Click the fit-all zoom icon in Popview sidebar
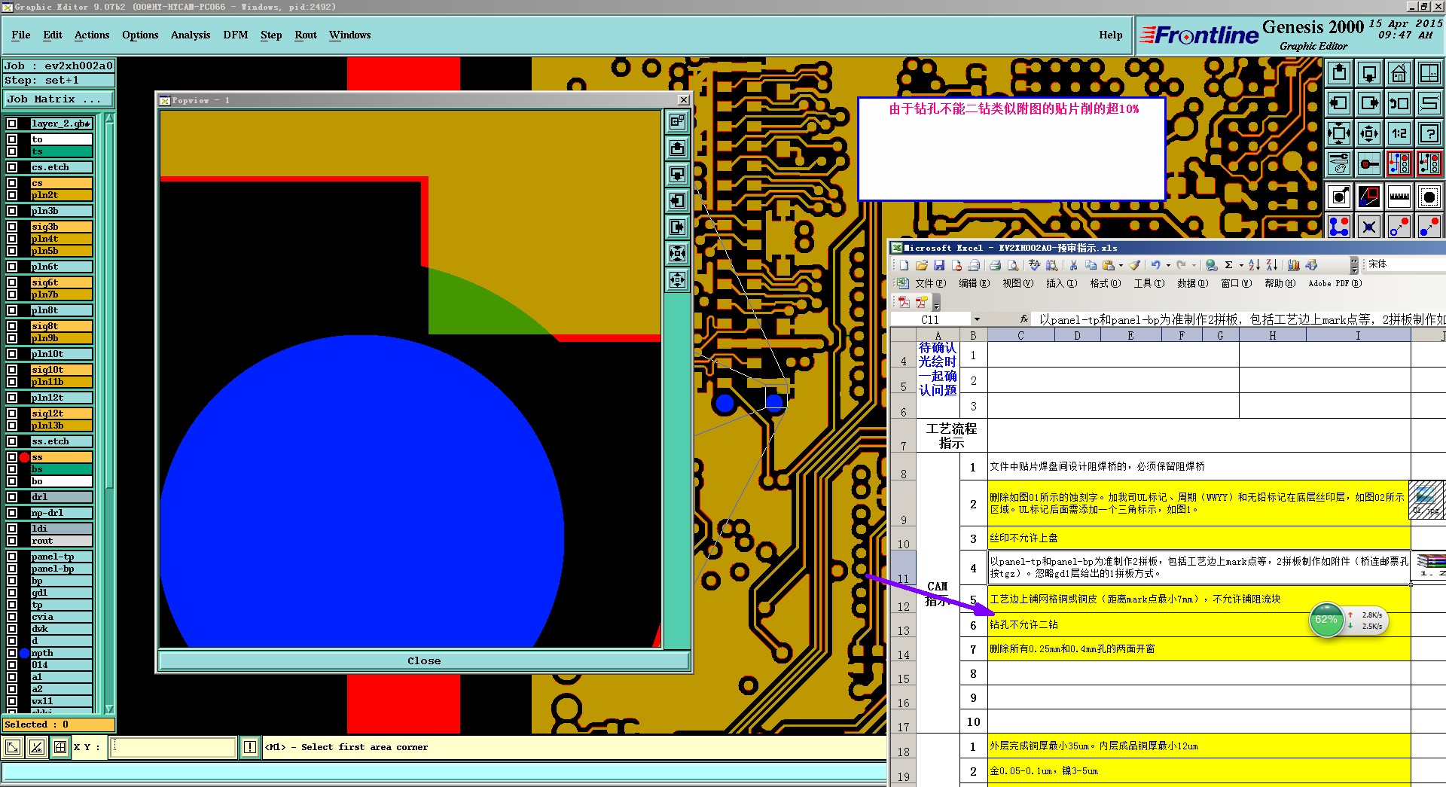Screen dimensions: 1446x787 coord(677,254)
